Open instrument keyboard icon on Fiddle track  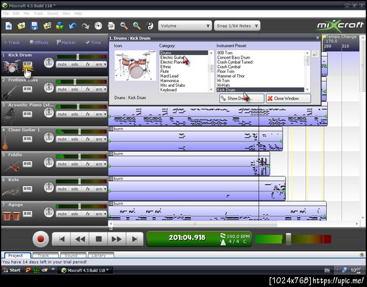pyautogui.click(x=28, y=164)
